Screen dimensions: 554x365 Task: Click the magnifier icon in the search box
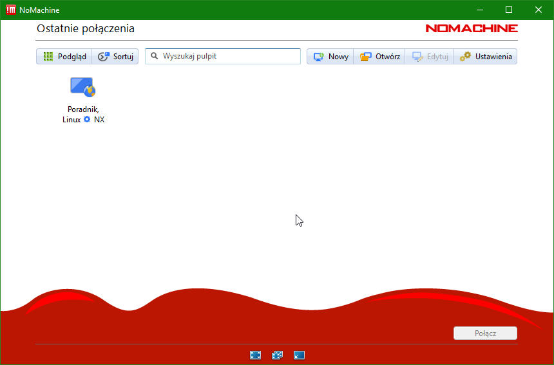point(155,57)
